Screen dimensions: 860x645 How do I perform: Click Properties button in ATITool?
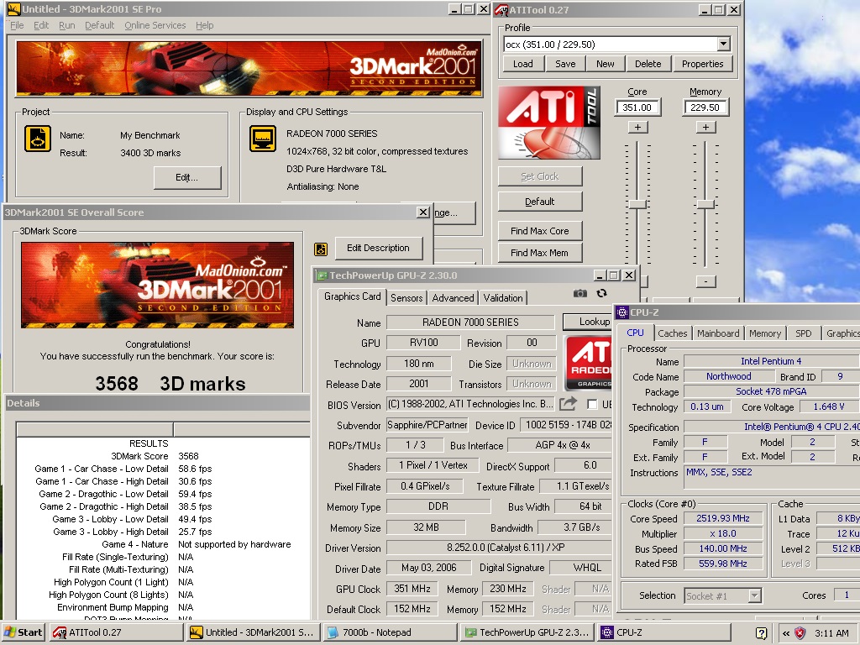(x=703, y=64)
